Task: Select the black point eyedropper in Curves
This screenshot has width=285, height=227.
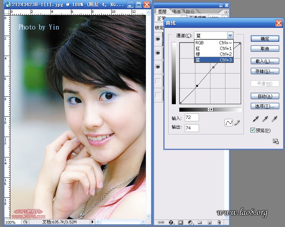Action: pyautogui.click(x=256, y=119)
